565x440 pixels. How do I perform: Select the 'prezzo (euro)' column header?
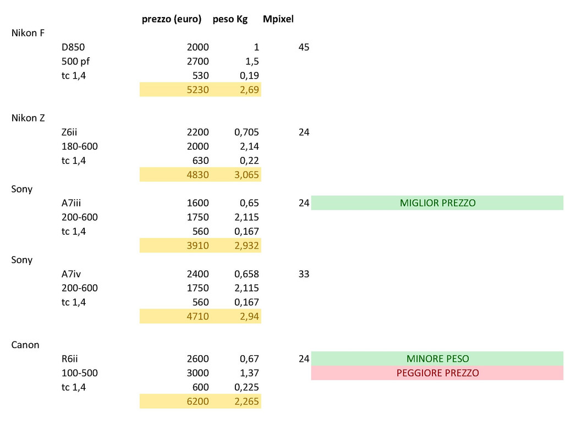point(172,19)
